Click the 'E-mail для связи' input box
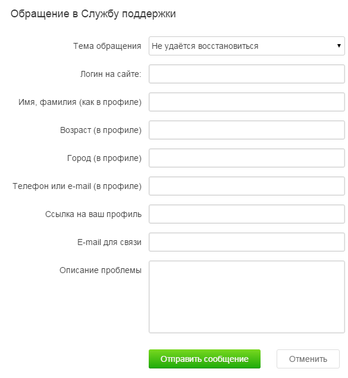The image size is (348, 378). 246,242
